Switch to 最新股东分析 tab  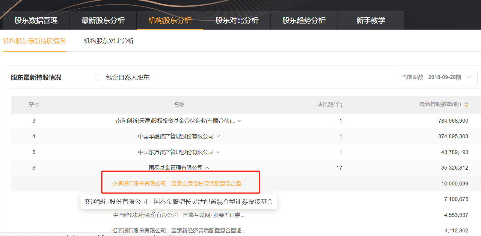click(103, 20)
